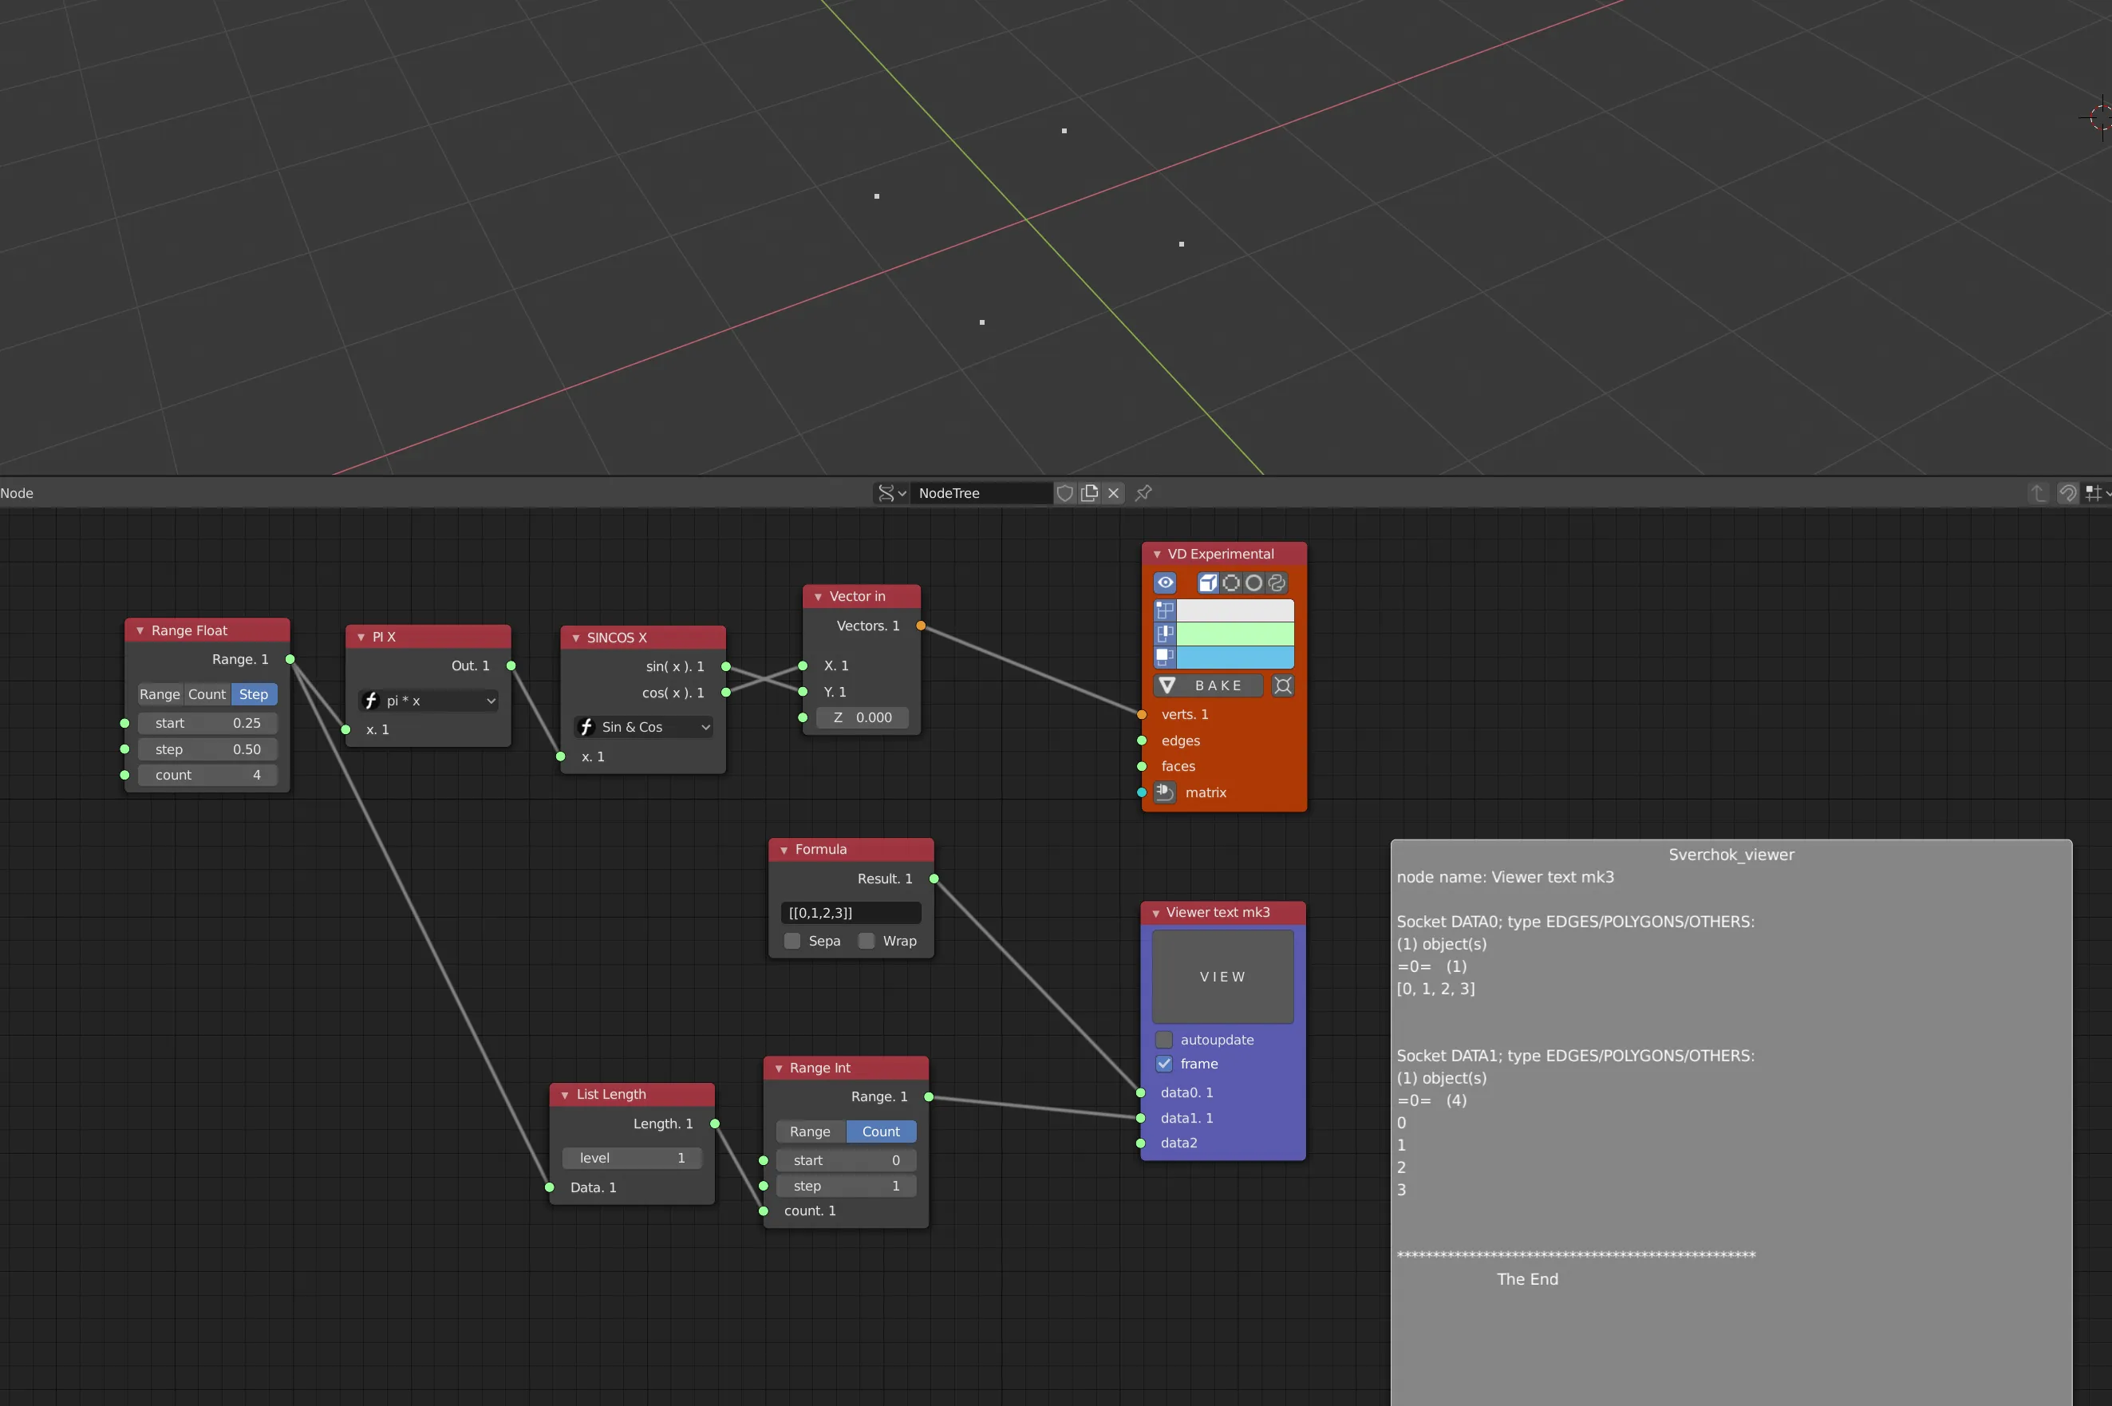Click the matrix socket plug icon
The height and width of the screenshot is (1406, 2112).
[1164, 792]
